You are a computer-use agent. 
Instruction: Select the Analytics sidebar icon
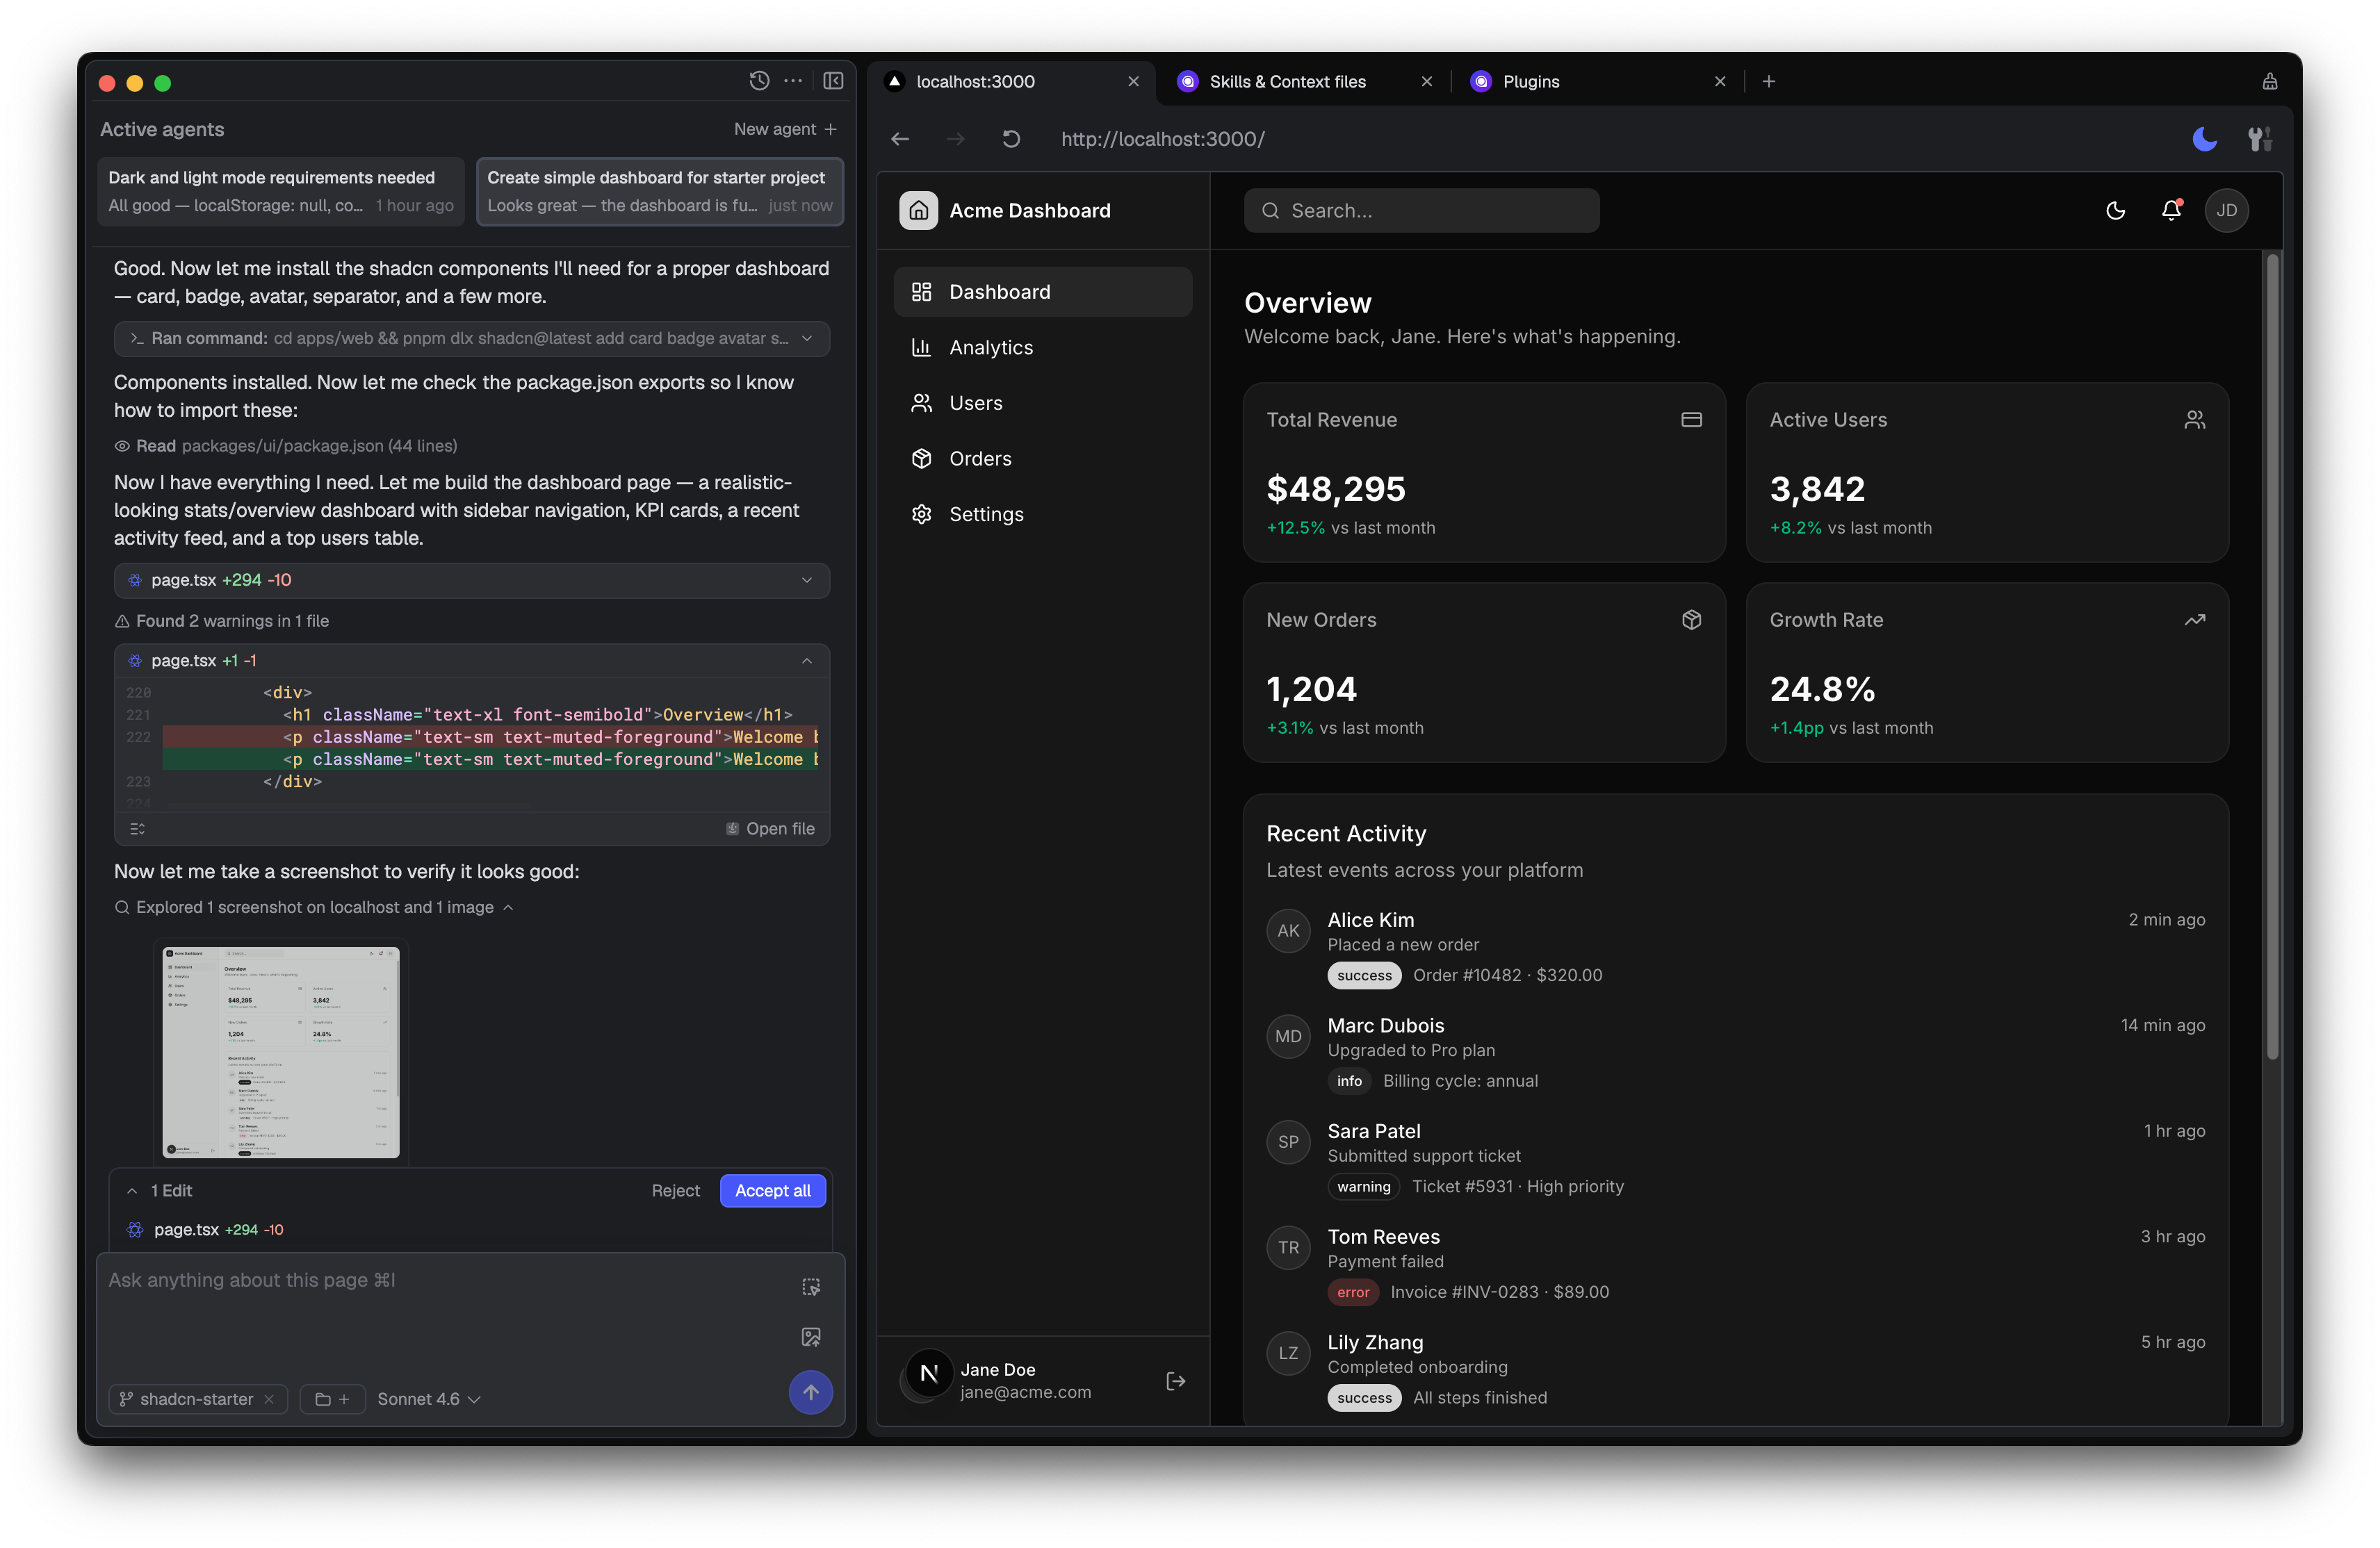click(x=922, y=347)
